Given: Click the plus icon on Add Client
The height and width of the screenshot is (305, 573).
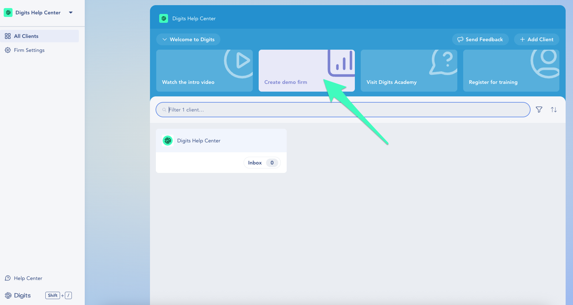Looking at the screenshot, I should pyautogui.click(x=522, y=39).
